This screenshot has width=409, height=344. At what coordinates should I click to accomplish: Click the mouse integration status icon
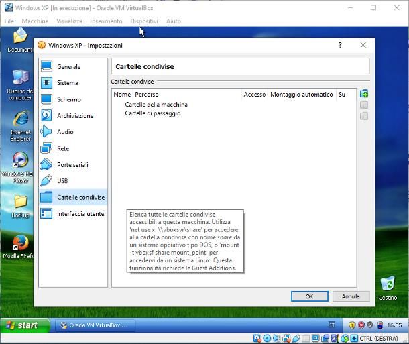[x=345, y=338]
